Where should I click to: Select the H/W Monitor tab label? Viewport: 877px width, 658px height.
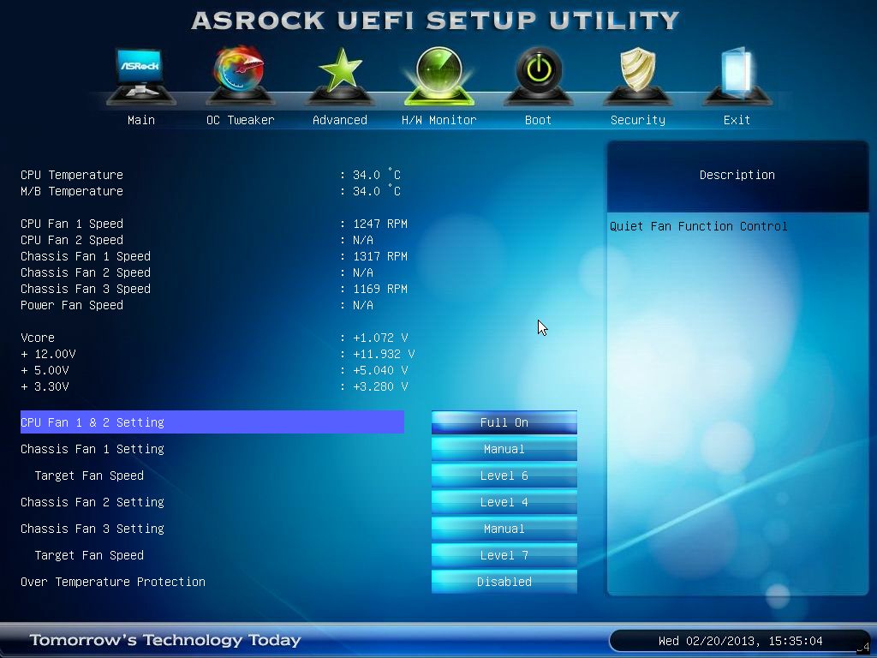(x=439, y=120)
